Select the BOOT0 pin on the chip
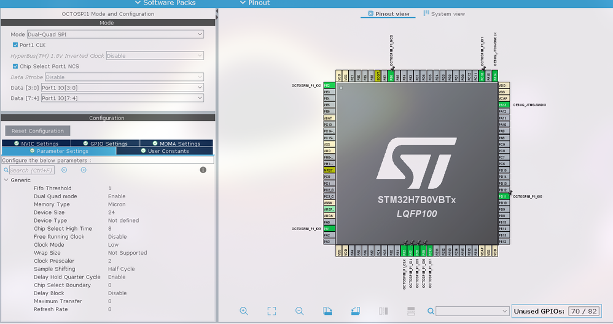 [x=378, y=75]
